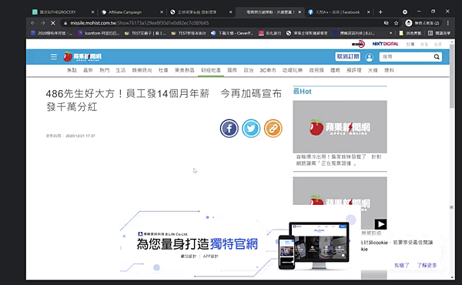Open the 3C車市 news category
This screenshot has height=285, width=462.
(268, 70)
